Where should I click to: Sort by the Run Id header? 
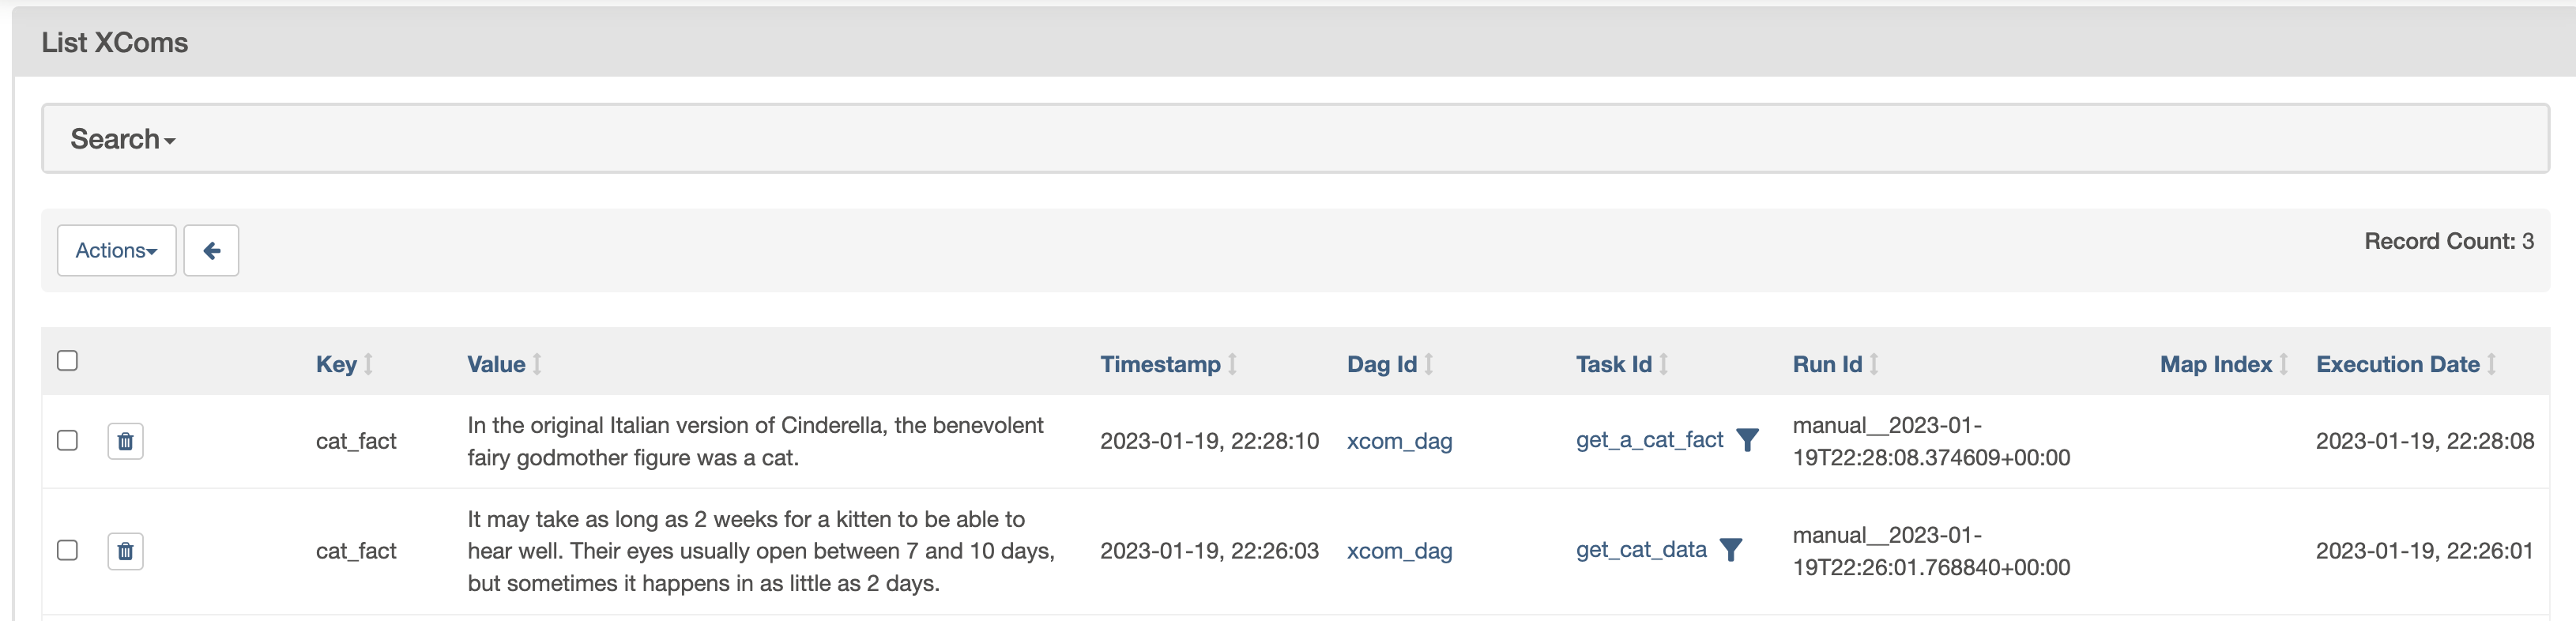point(1827,365)
